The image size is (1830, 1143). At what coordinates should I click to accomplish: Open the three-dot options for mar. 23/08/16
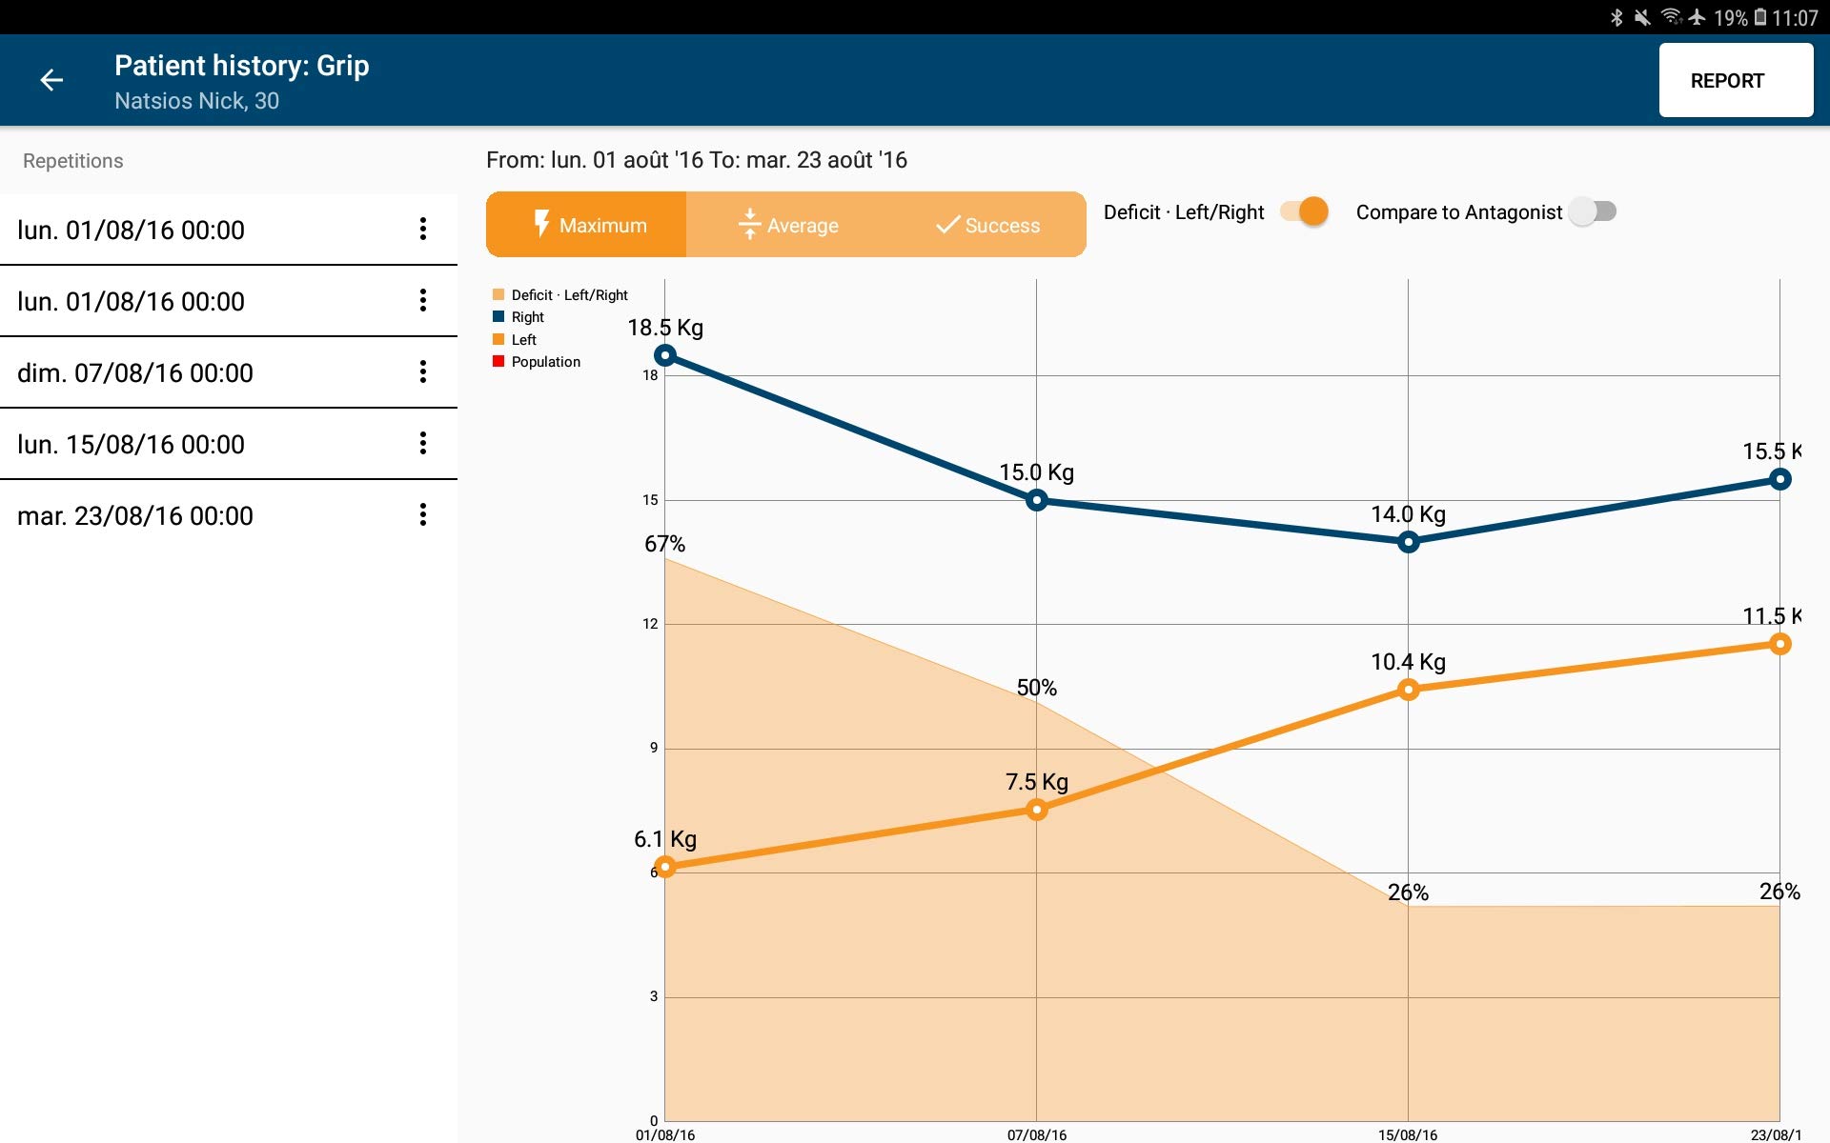(x=422, y=515)
